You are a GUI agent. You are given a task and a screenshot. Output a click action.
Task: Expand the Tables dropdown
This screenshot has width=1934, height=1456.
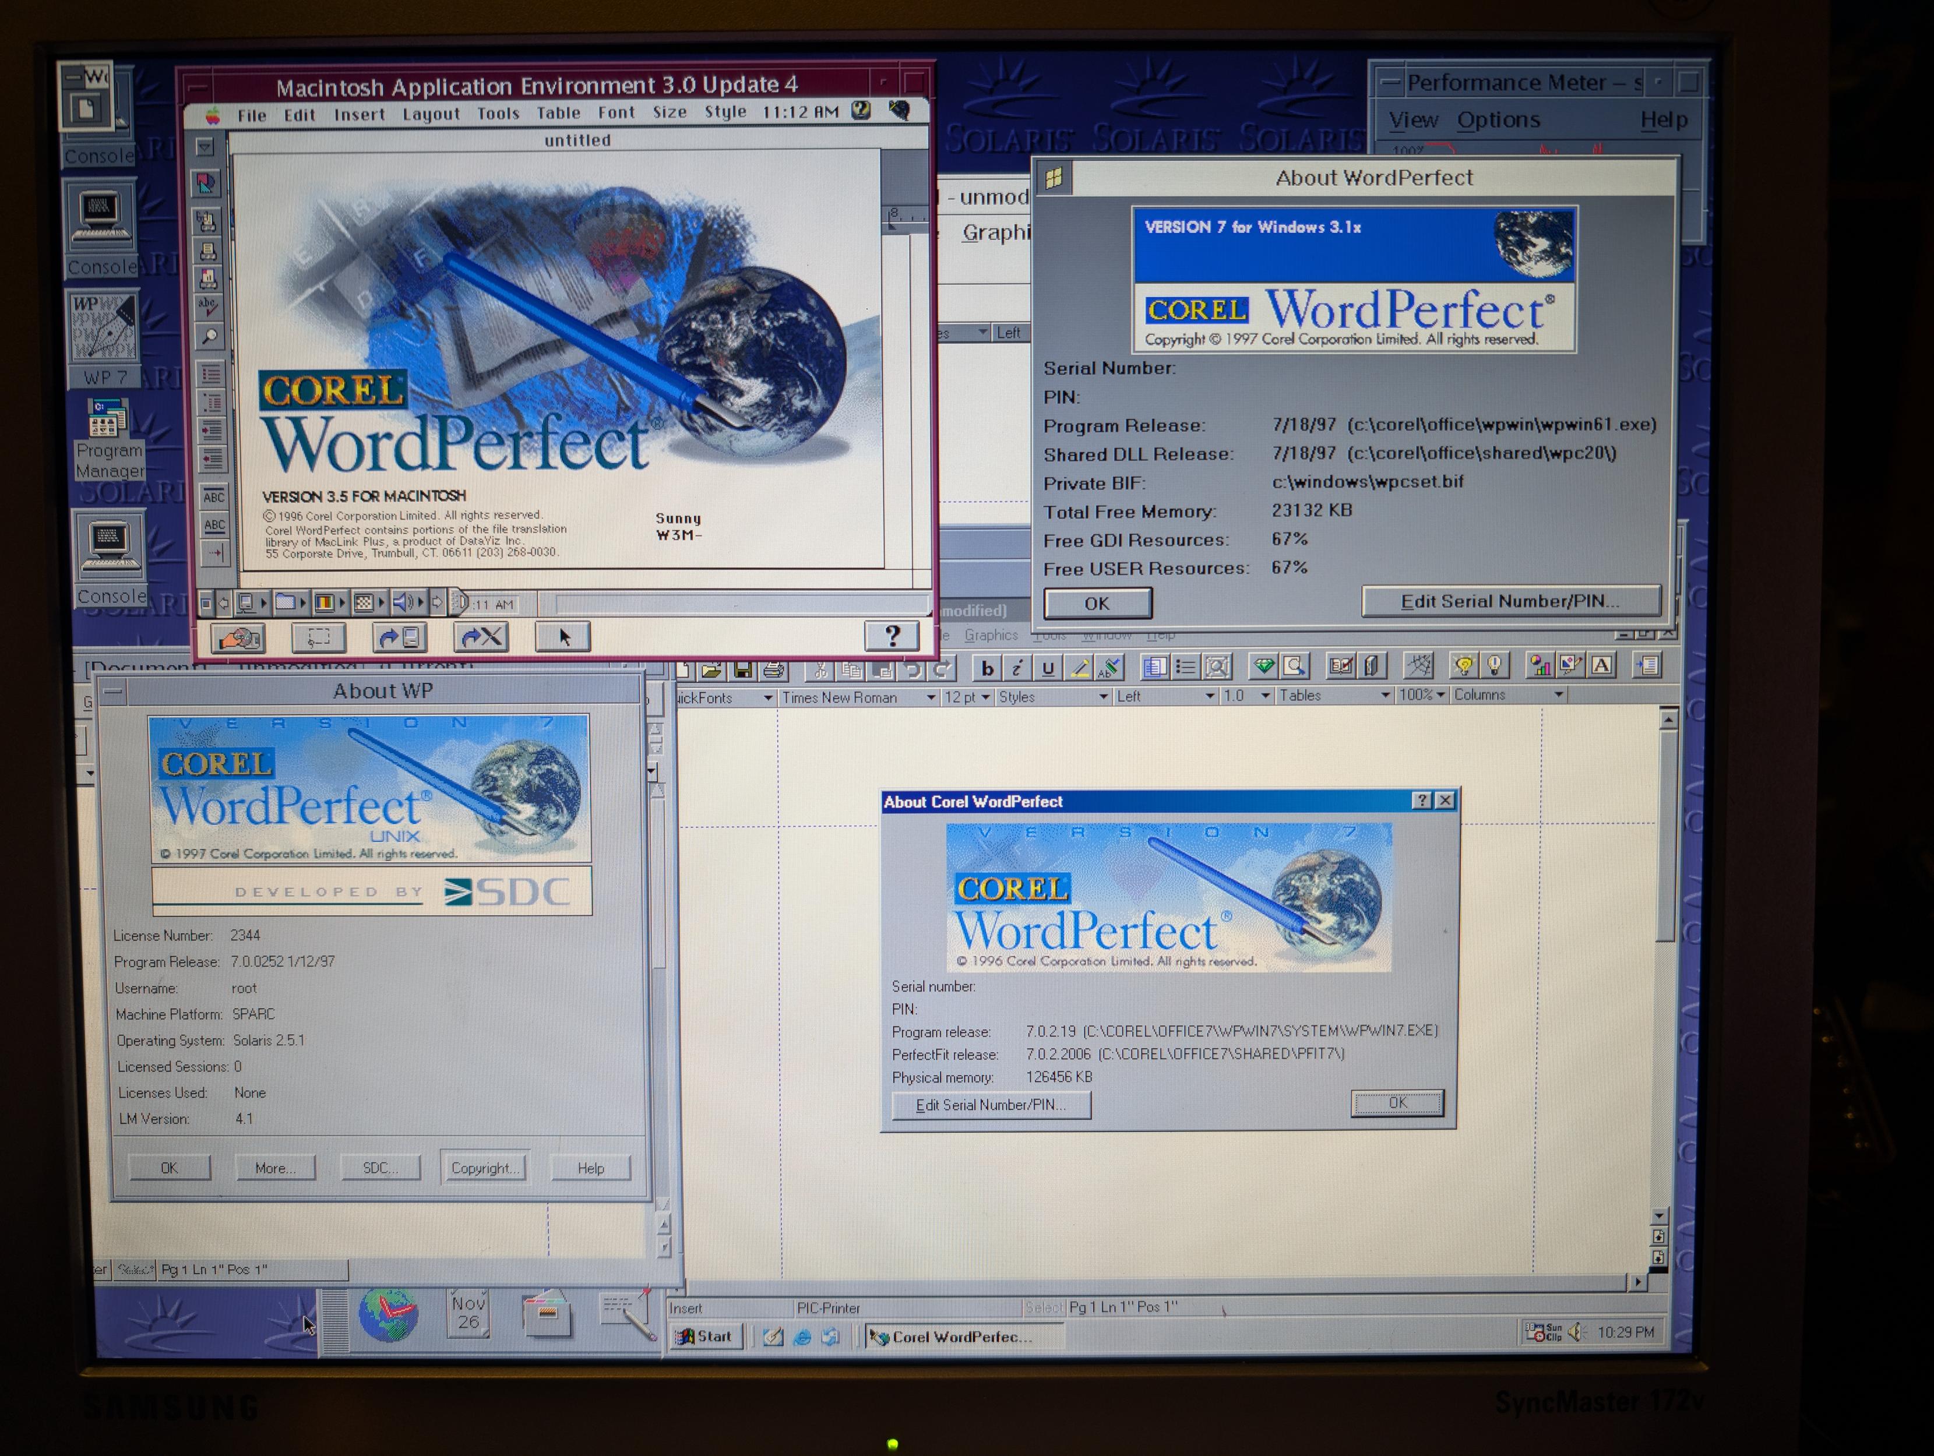point(1385,695)
